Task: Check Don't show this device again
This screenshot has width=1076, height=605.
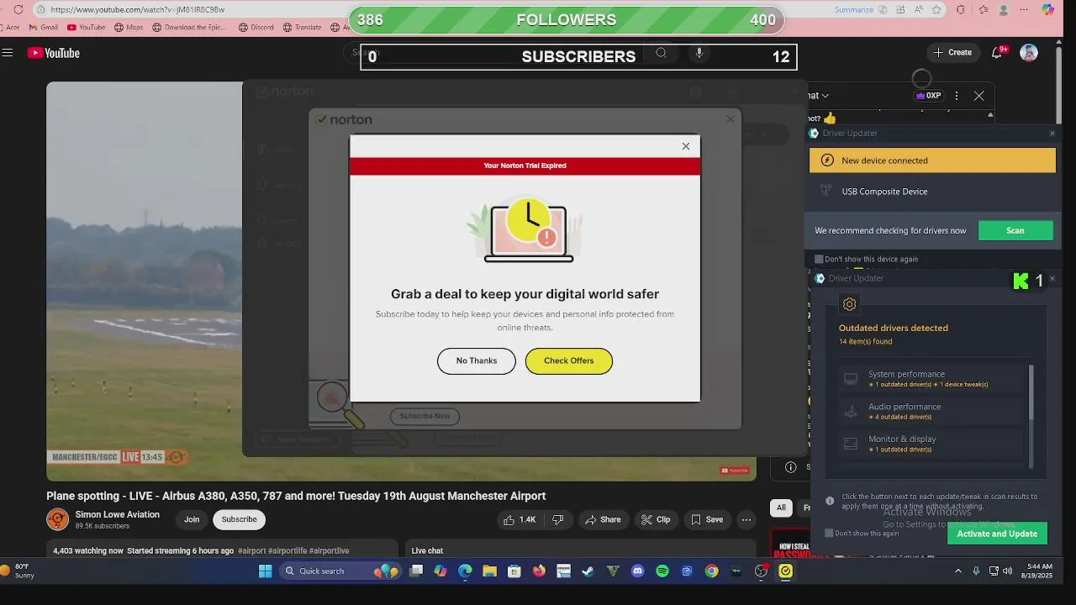Action: (x=819, y=259)
